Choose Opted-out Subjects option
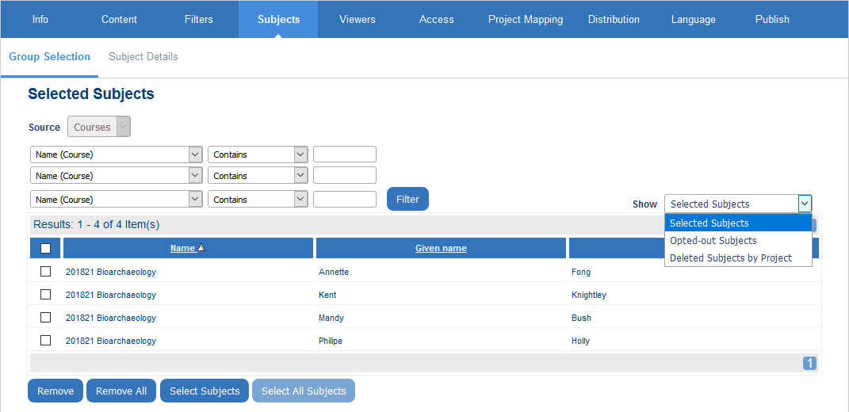This screenshot has width=849, height=412. 738,240
